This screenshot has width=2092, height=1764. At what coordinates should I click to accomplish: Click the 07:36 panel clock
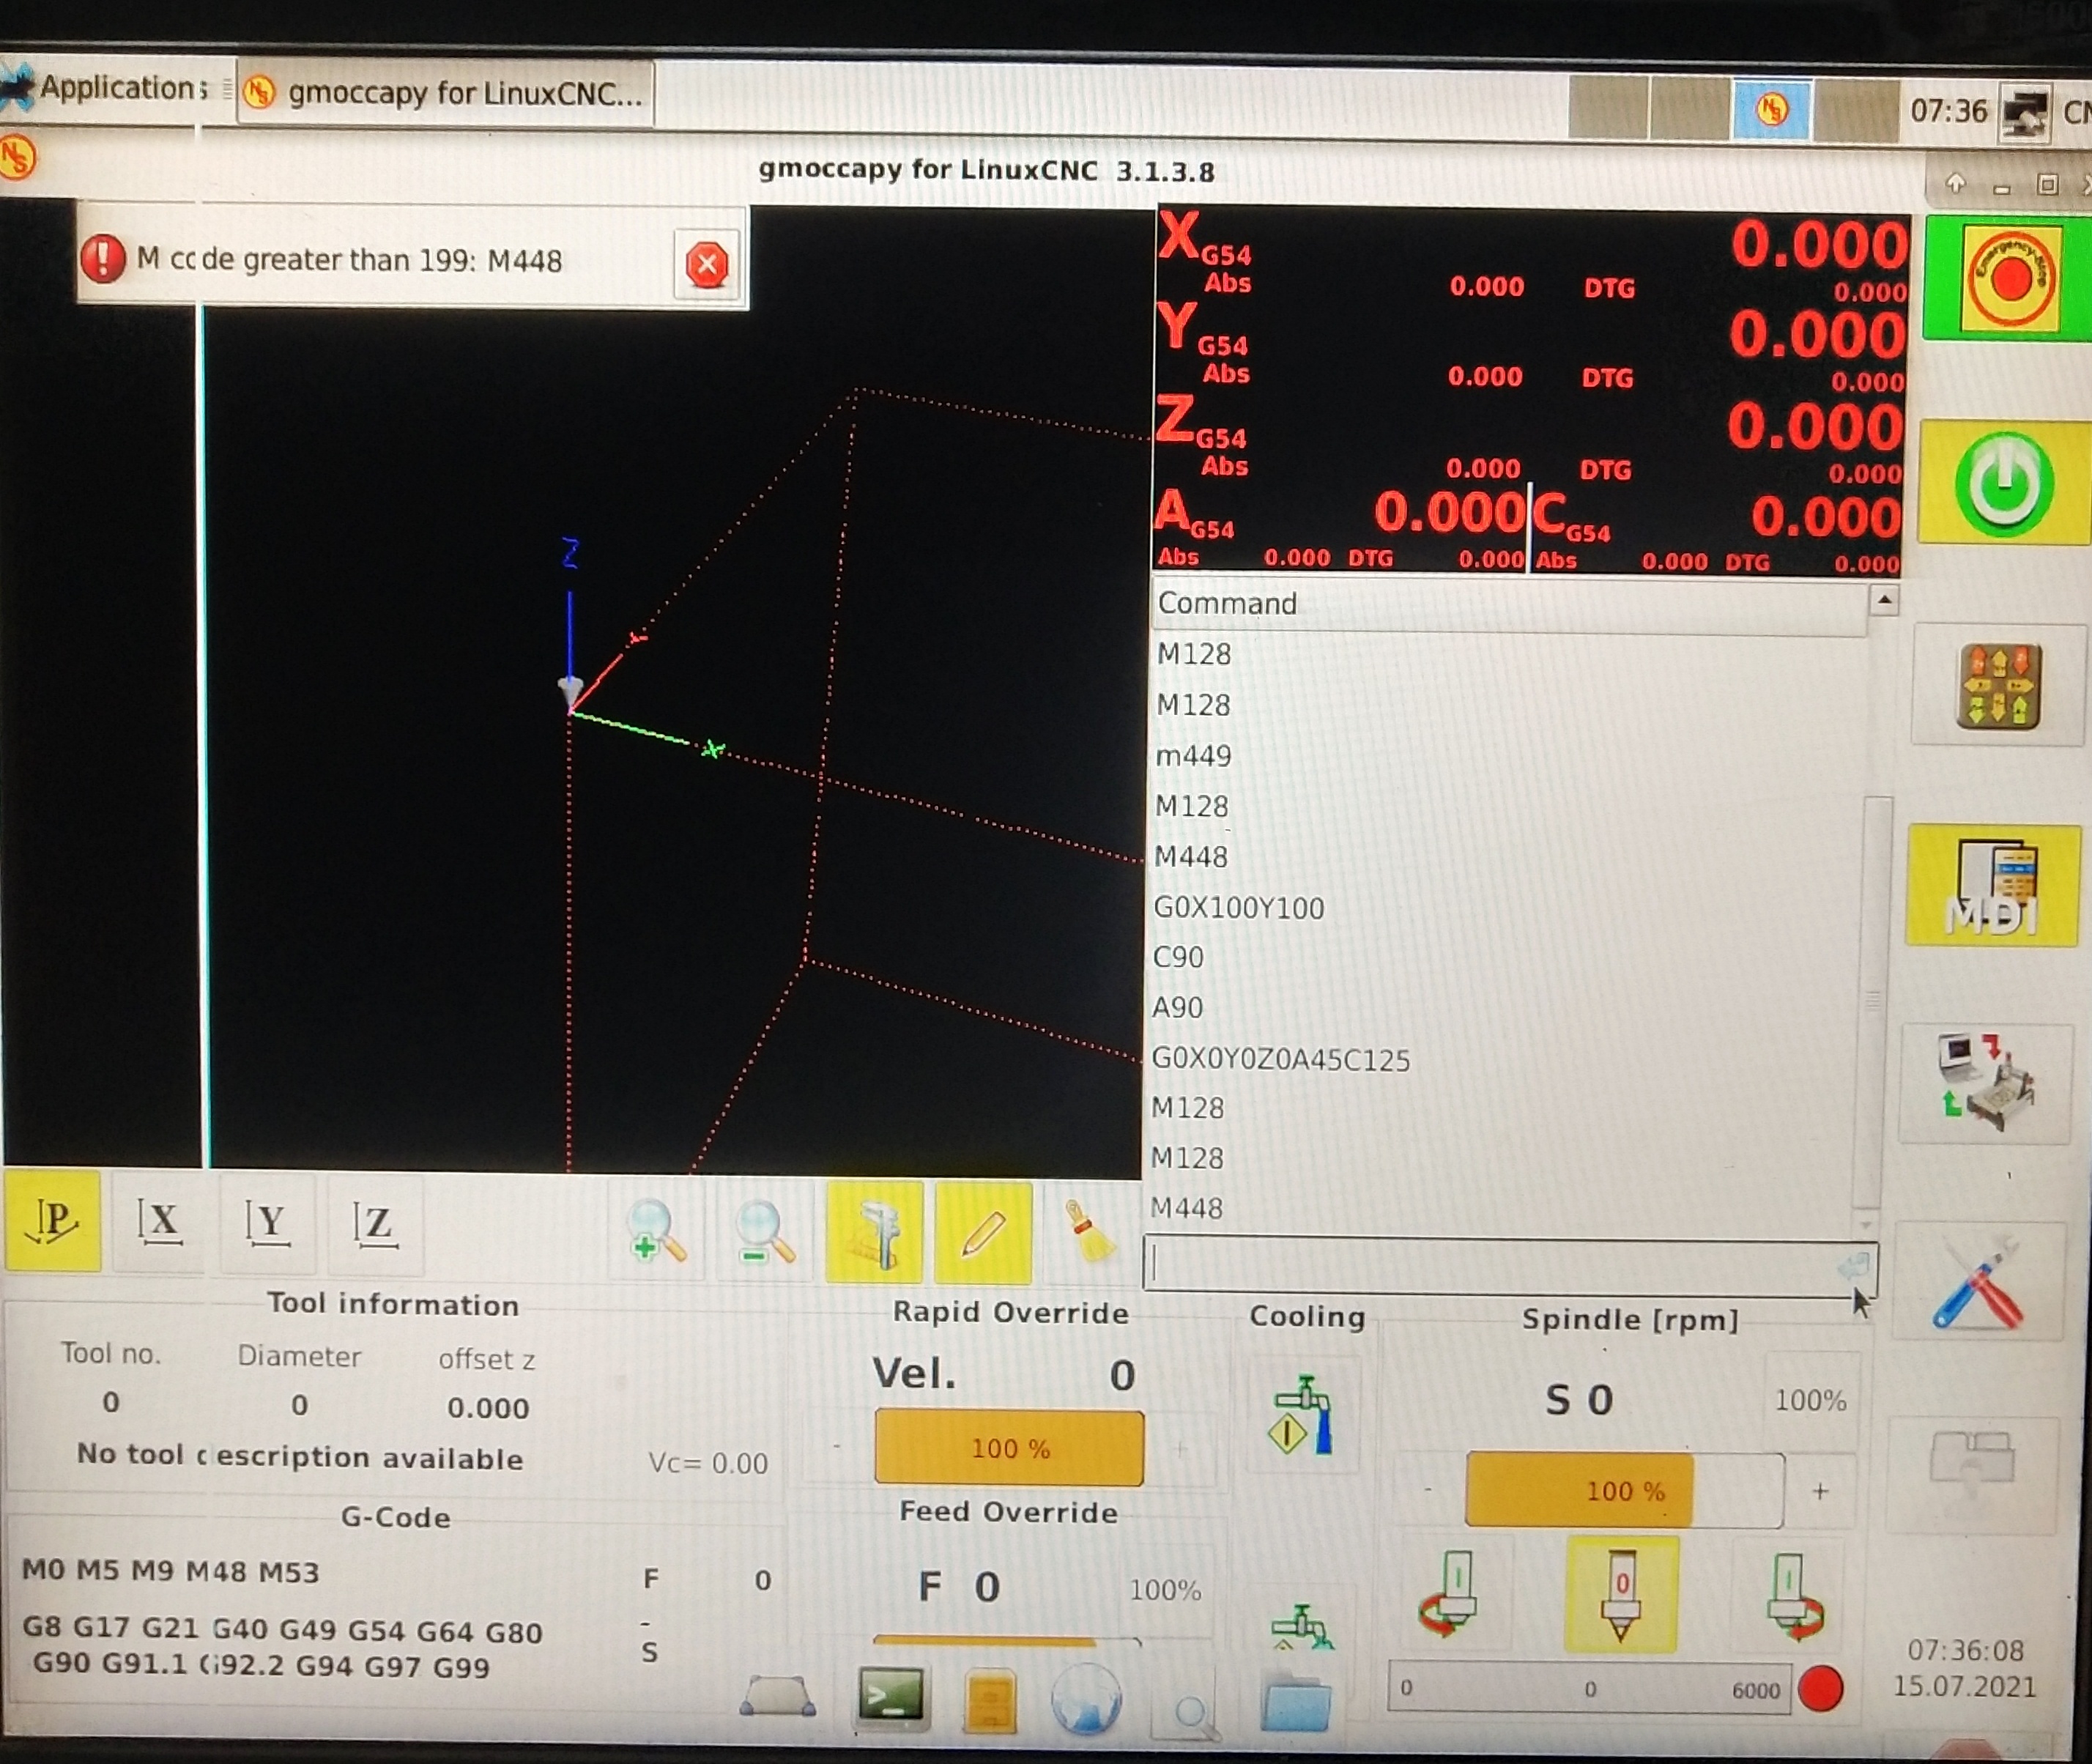[1948, 110]
